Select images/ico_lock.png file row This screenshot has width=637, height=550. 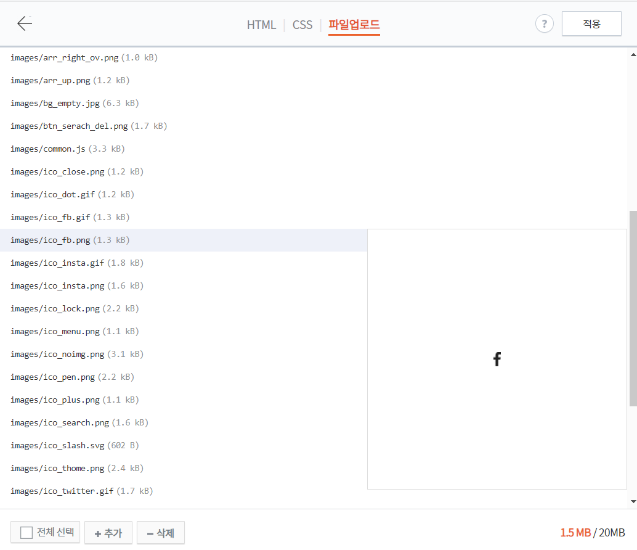pos(184,308)
